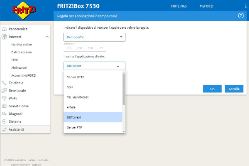
Task: Click the Panoramica house icon
Action: click(x=4, y=29)
